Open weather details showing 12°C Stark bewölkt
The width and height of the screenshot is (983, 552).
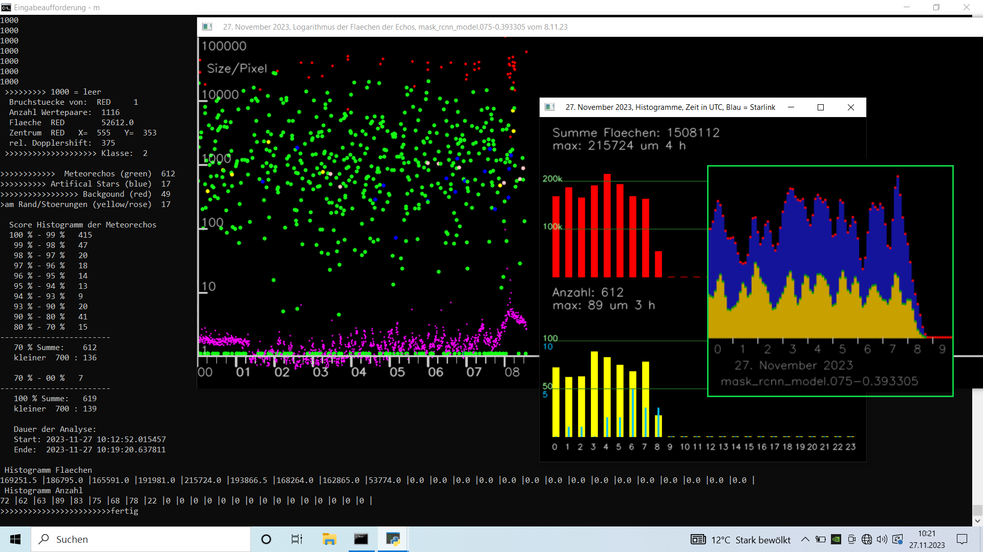(751, 540)
